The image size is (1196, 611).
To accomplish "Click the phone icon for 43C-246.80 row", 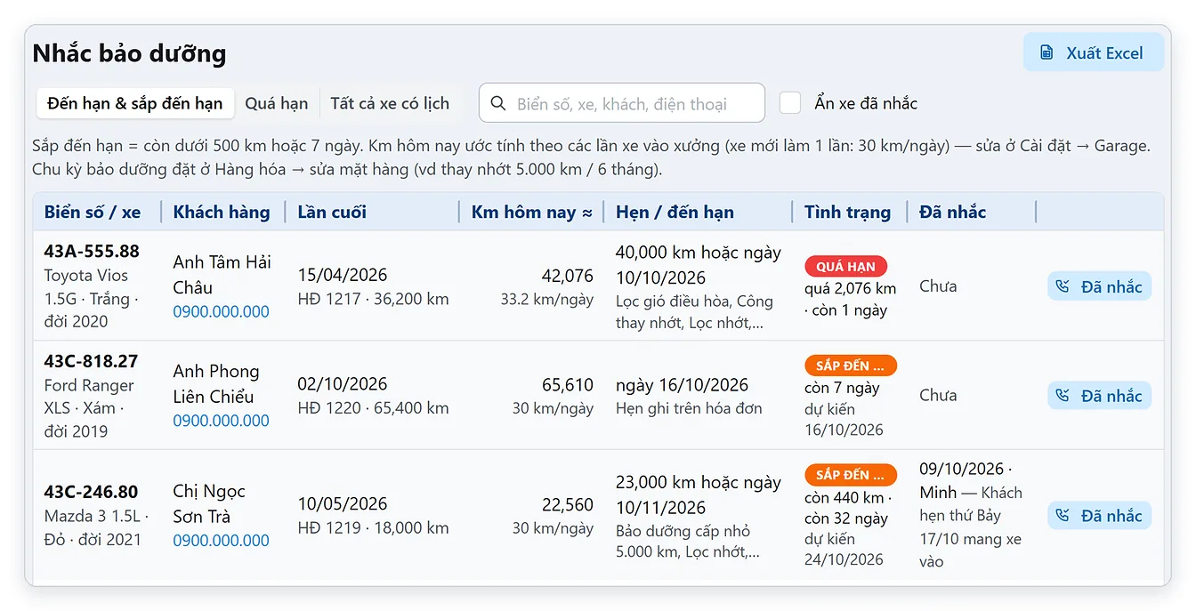I will click(1062, 516).
